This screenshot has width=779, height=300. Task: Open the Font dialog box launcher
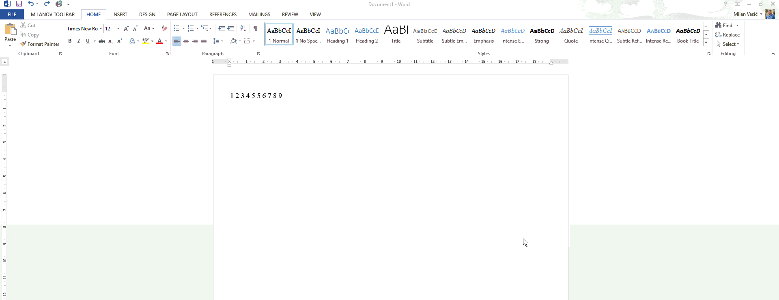(167, 54)
